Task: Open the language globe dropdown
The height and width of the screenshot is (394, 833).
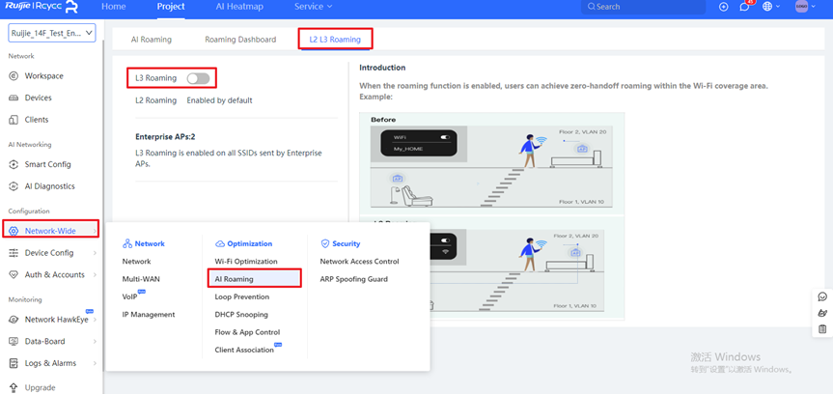Action: pyautogui.click(x=772, y=7)
